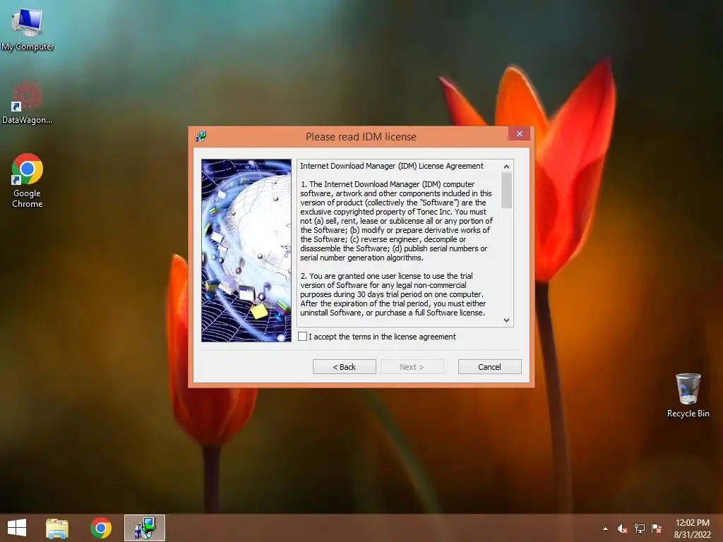Open the My Computer desktop icon
Viewport: 723px width, 542px height.
click(28, 28)
